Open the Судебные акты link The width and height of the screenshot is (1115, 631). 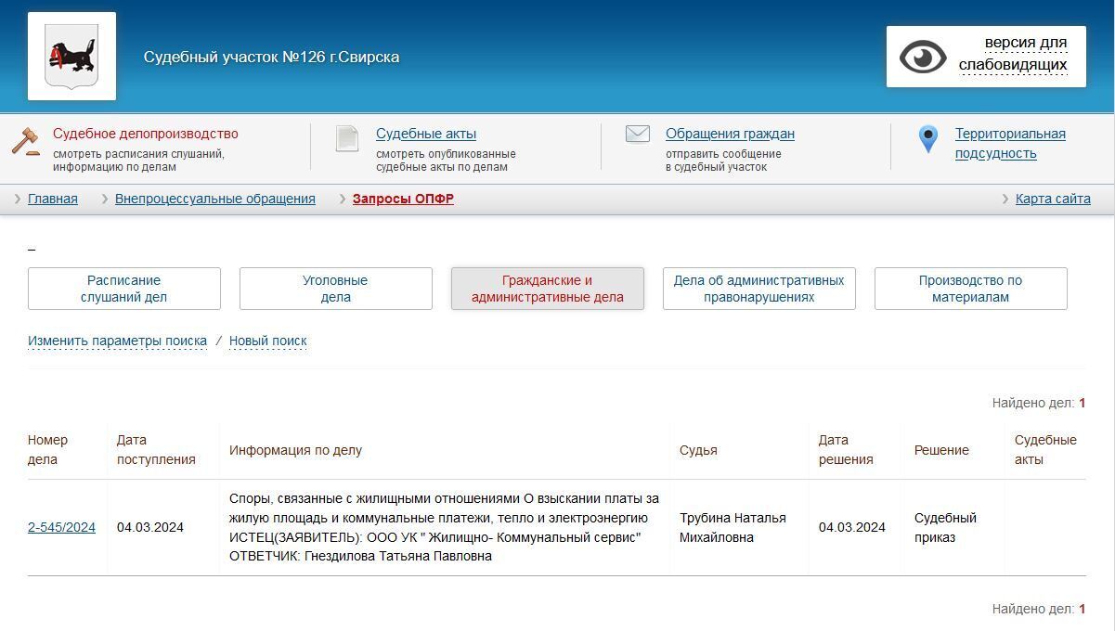425,134
